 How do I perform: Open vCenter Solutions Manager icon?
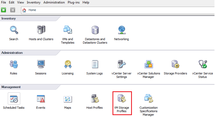(149, 64)
